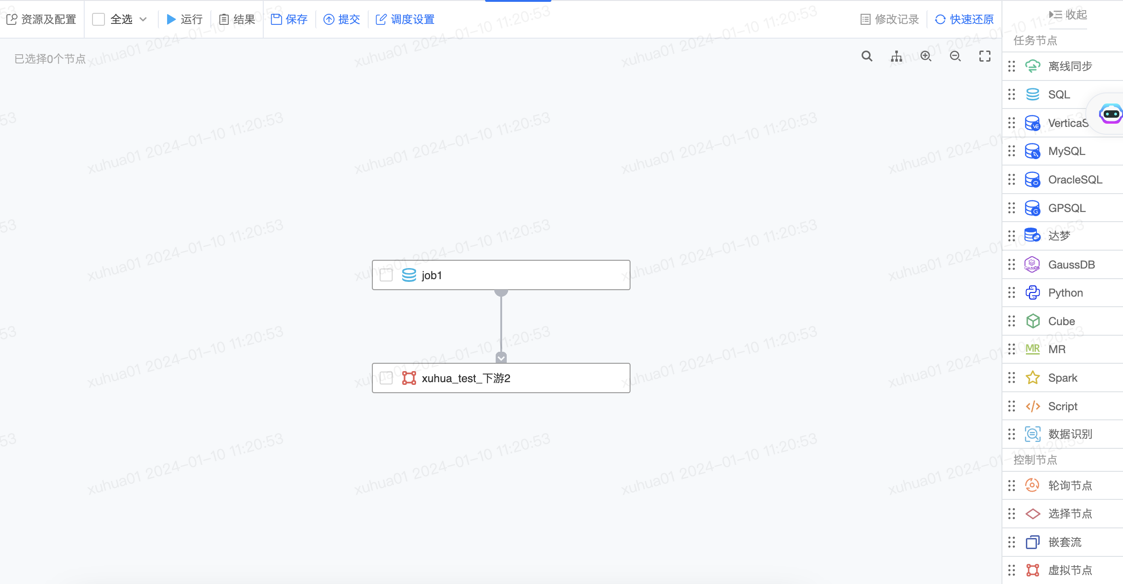
Task: Open 修改记录 from the top bar
Action: (x=889, y=19)
